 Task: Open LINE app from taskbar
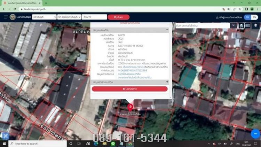tap(113, 144)
